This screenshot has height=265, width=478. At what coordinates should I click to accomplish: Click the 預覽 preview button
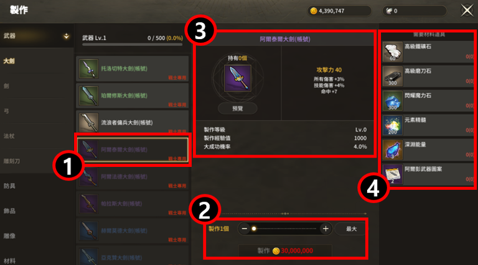point(238,109)
